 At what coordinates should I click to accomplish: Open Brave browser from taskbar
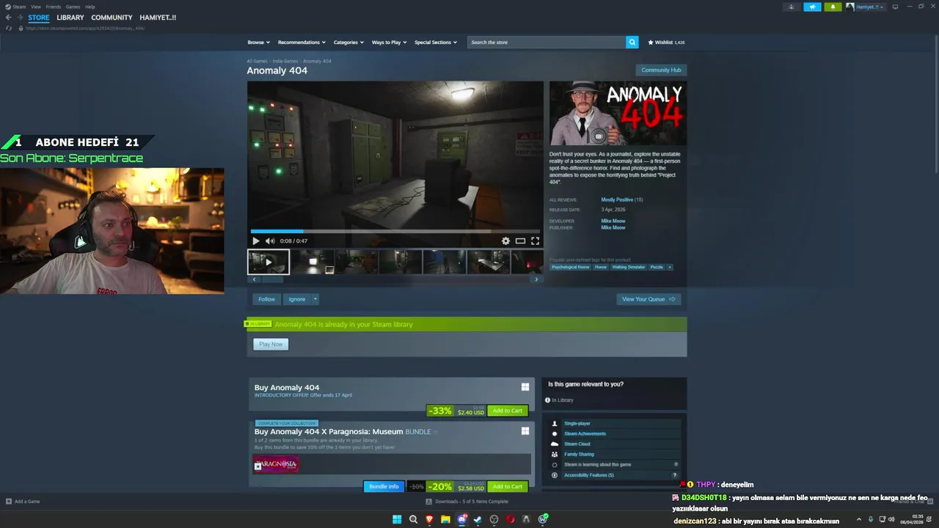[x=429, y=519]
